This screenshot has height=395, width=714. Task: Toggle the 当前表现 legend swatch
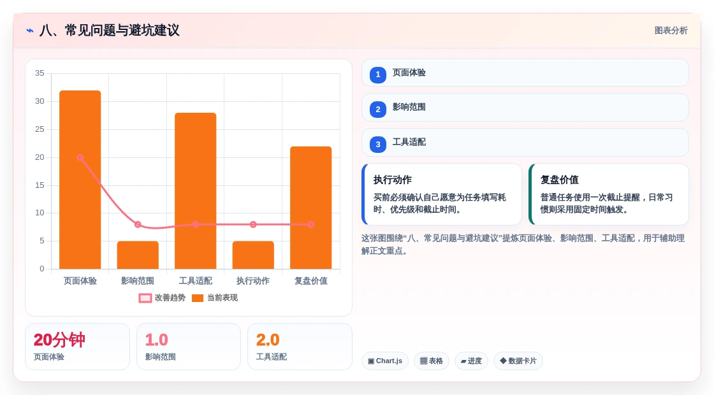click(x=198, y=298)
